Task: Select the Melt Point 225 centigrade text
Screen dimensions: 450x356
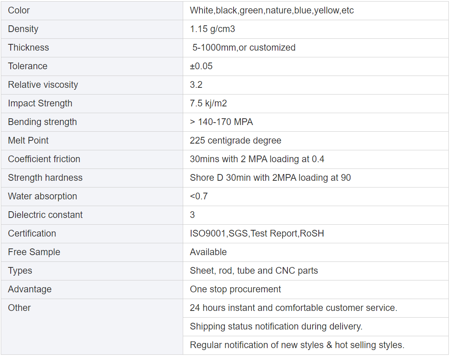Action: (236, 141)
